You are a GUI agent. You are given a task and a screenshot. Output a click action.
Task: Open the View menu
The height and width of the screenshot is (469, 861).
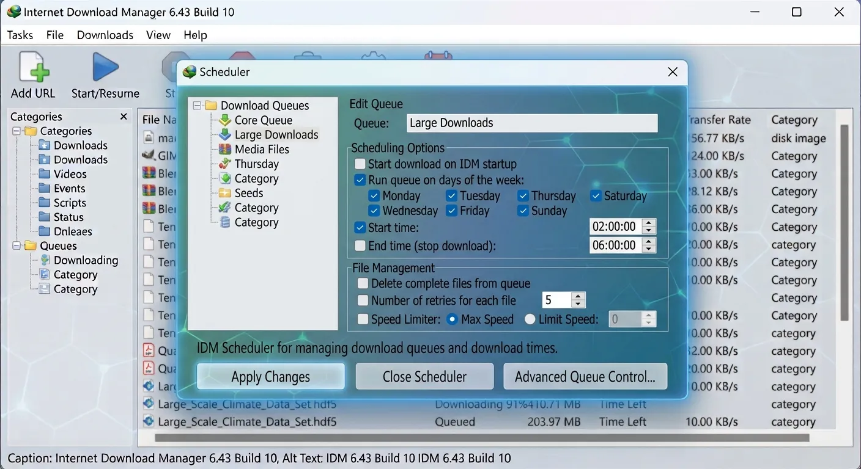158,35
